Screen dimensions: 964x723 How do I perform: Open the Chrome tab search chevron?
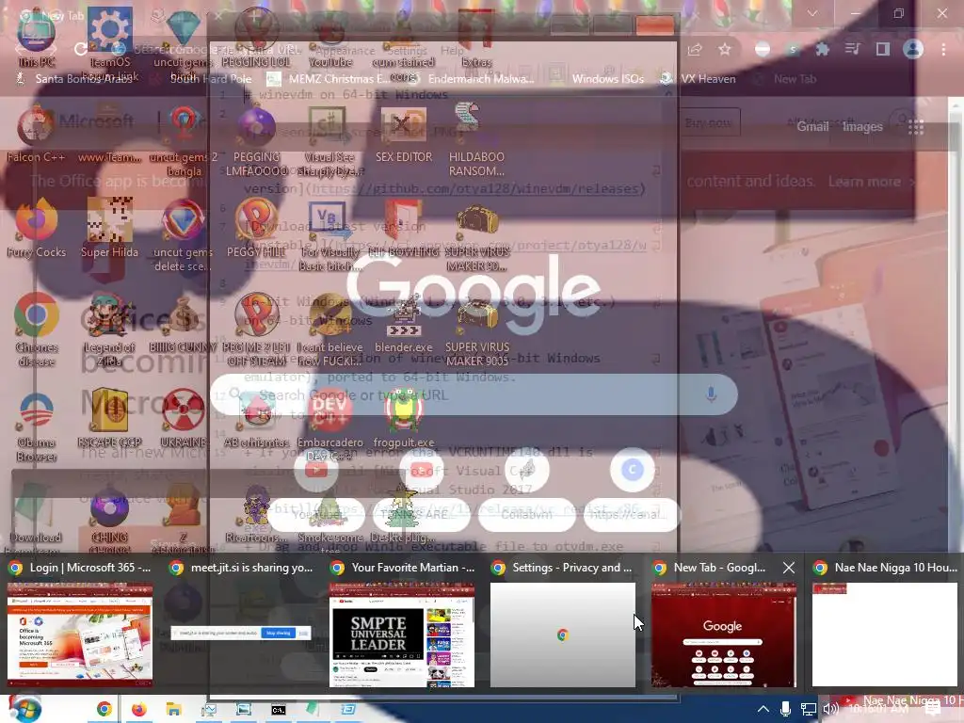click(x=812, y=13)
